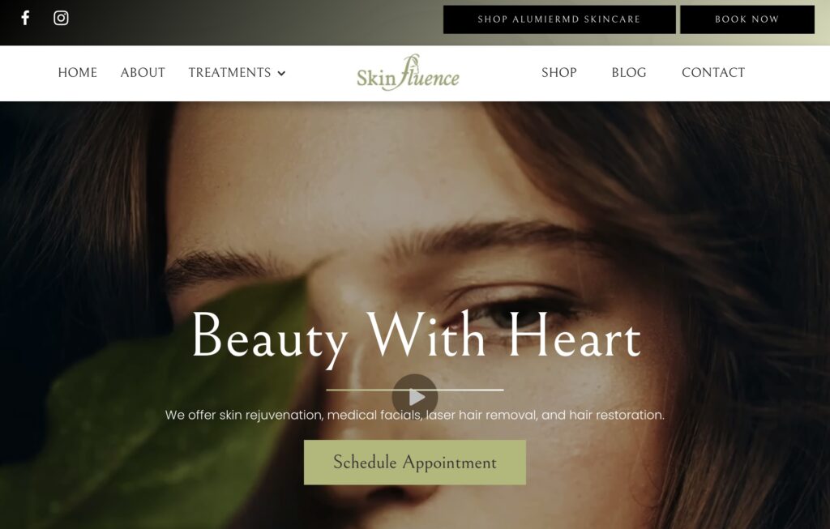The width and height of the screenshot is (830, 529).
Task: Open the Facebook page icon
Action: pos(25,18)
